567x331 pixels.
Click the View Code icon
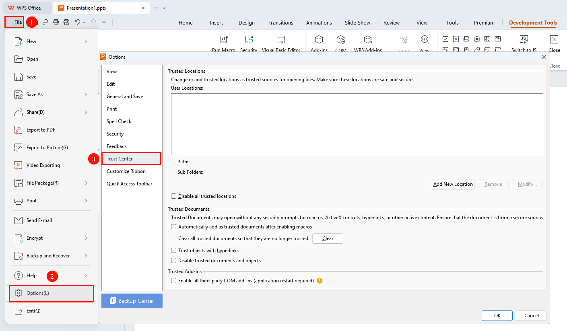click(425, 39)
